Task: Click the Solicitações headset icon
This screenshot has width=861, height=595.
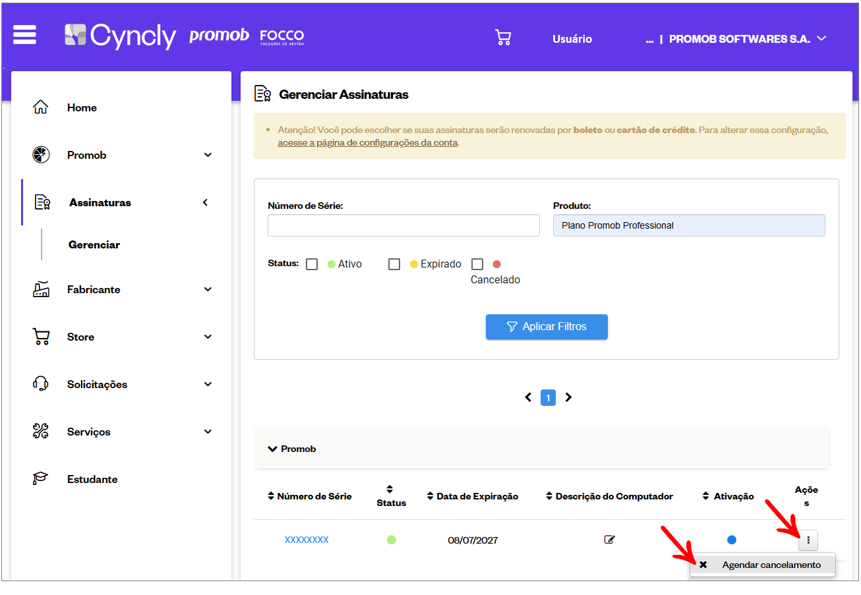Action: click(41, 384)
